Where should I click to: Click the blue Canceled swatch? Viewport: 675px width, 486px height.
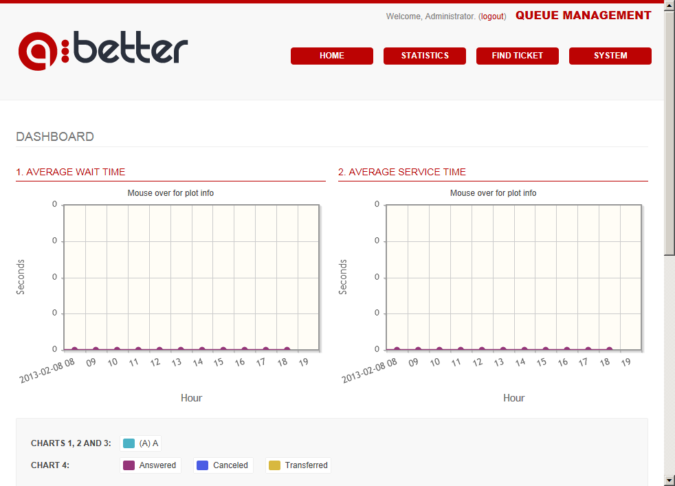pos(202,465)
